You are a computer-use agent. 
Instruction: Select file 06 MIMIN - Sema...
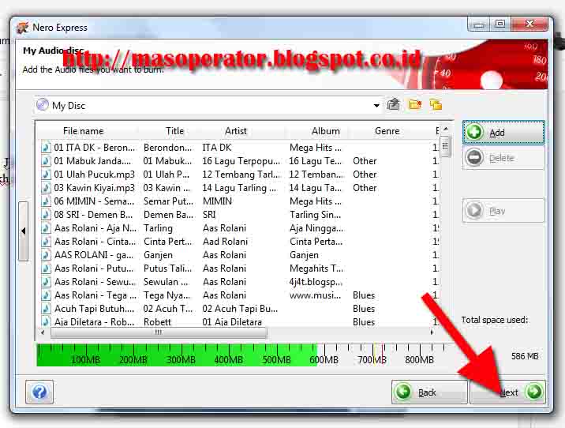tap(94, 201)
